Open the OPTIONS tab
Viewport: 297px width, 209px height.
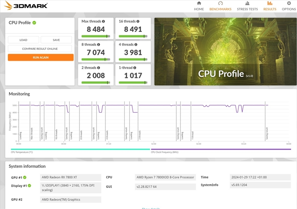[289, 9]
